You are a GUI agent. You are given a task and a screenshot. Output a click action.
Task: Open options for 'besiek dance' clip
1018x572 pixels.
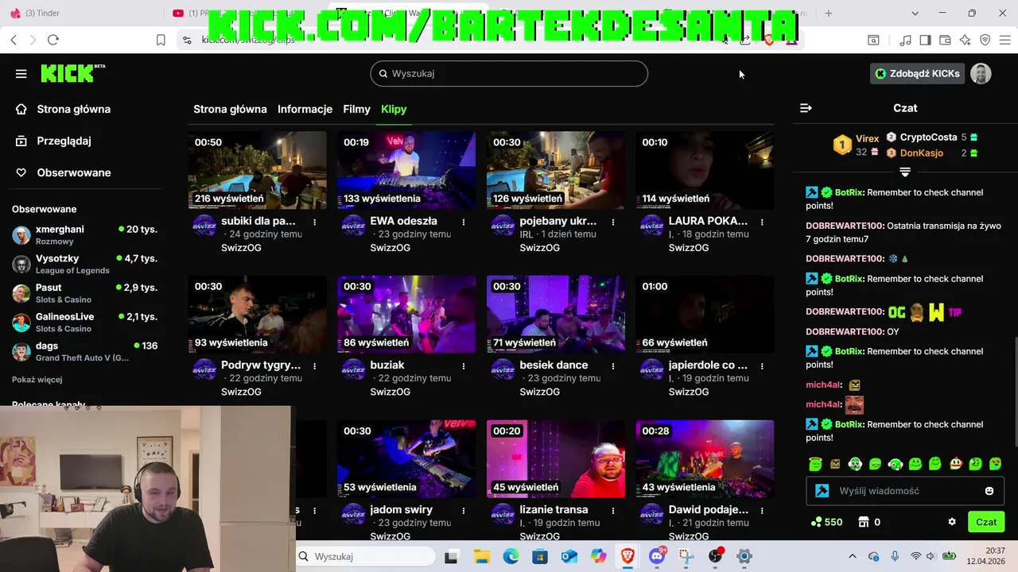tap(613, 366)
